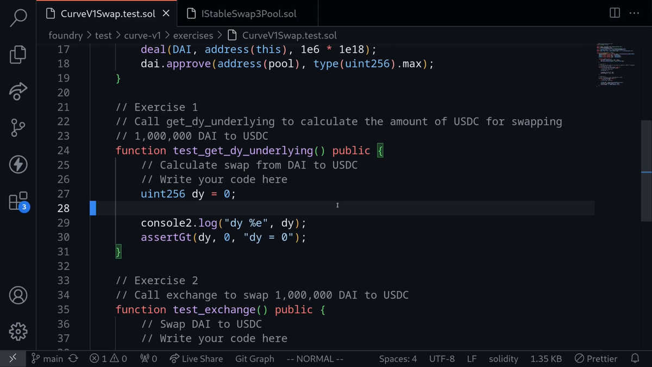Open the Explorer view in the sidebar

click(18, 54)
